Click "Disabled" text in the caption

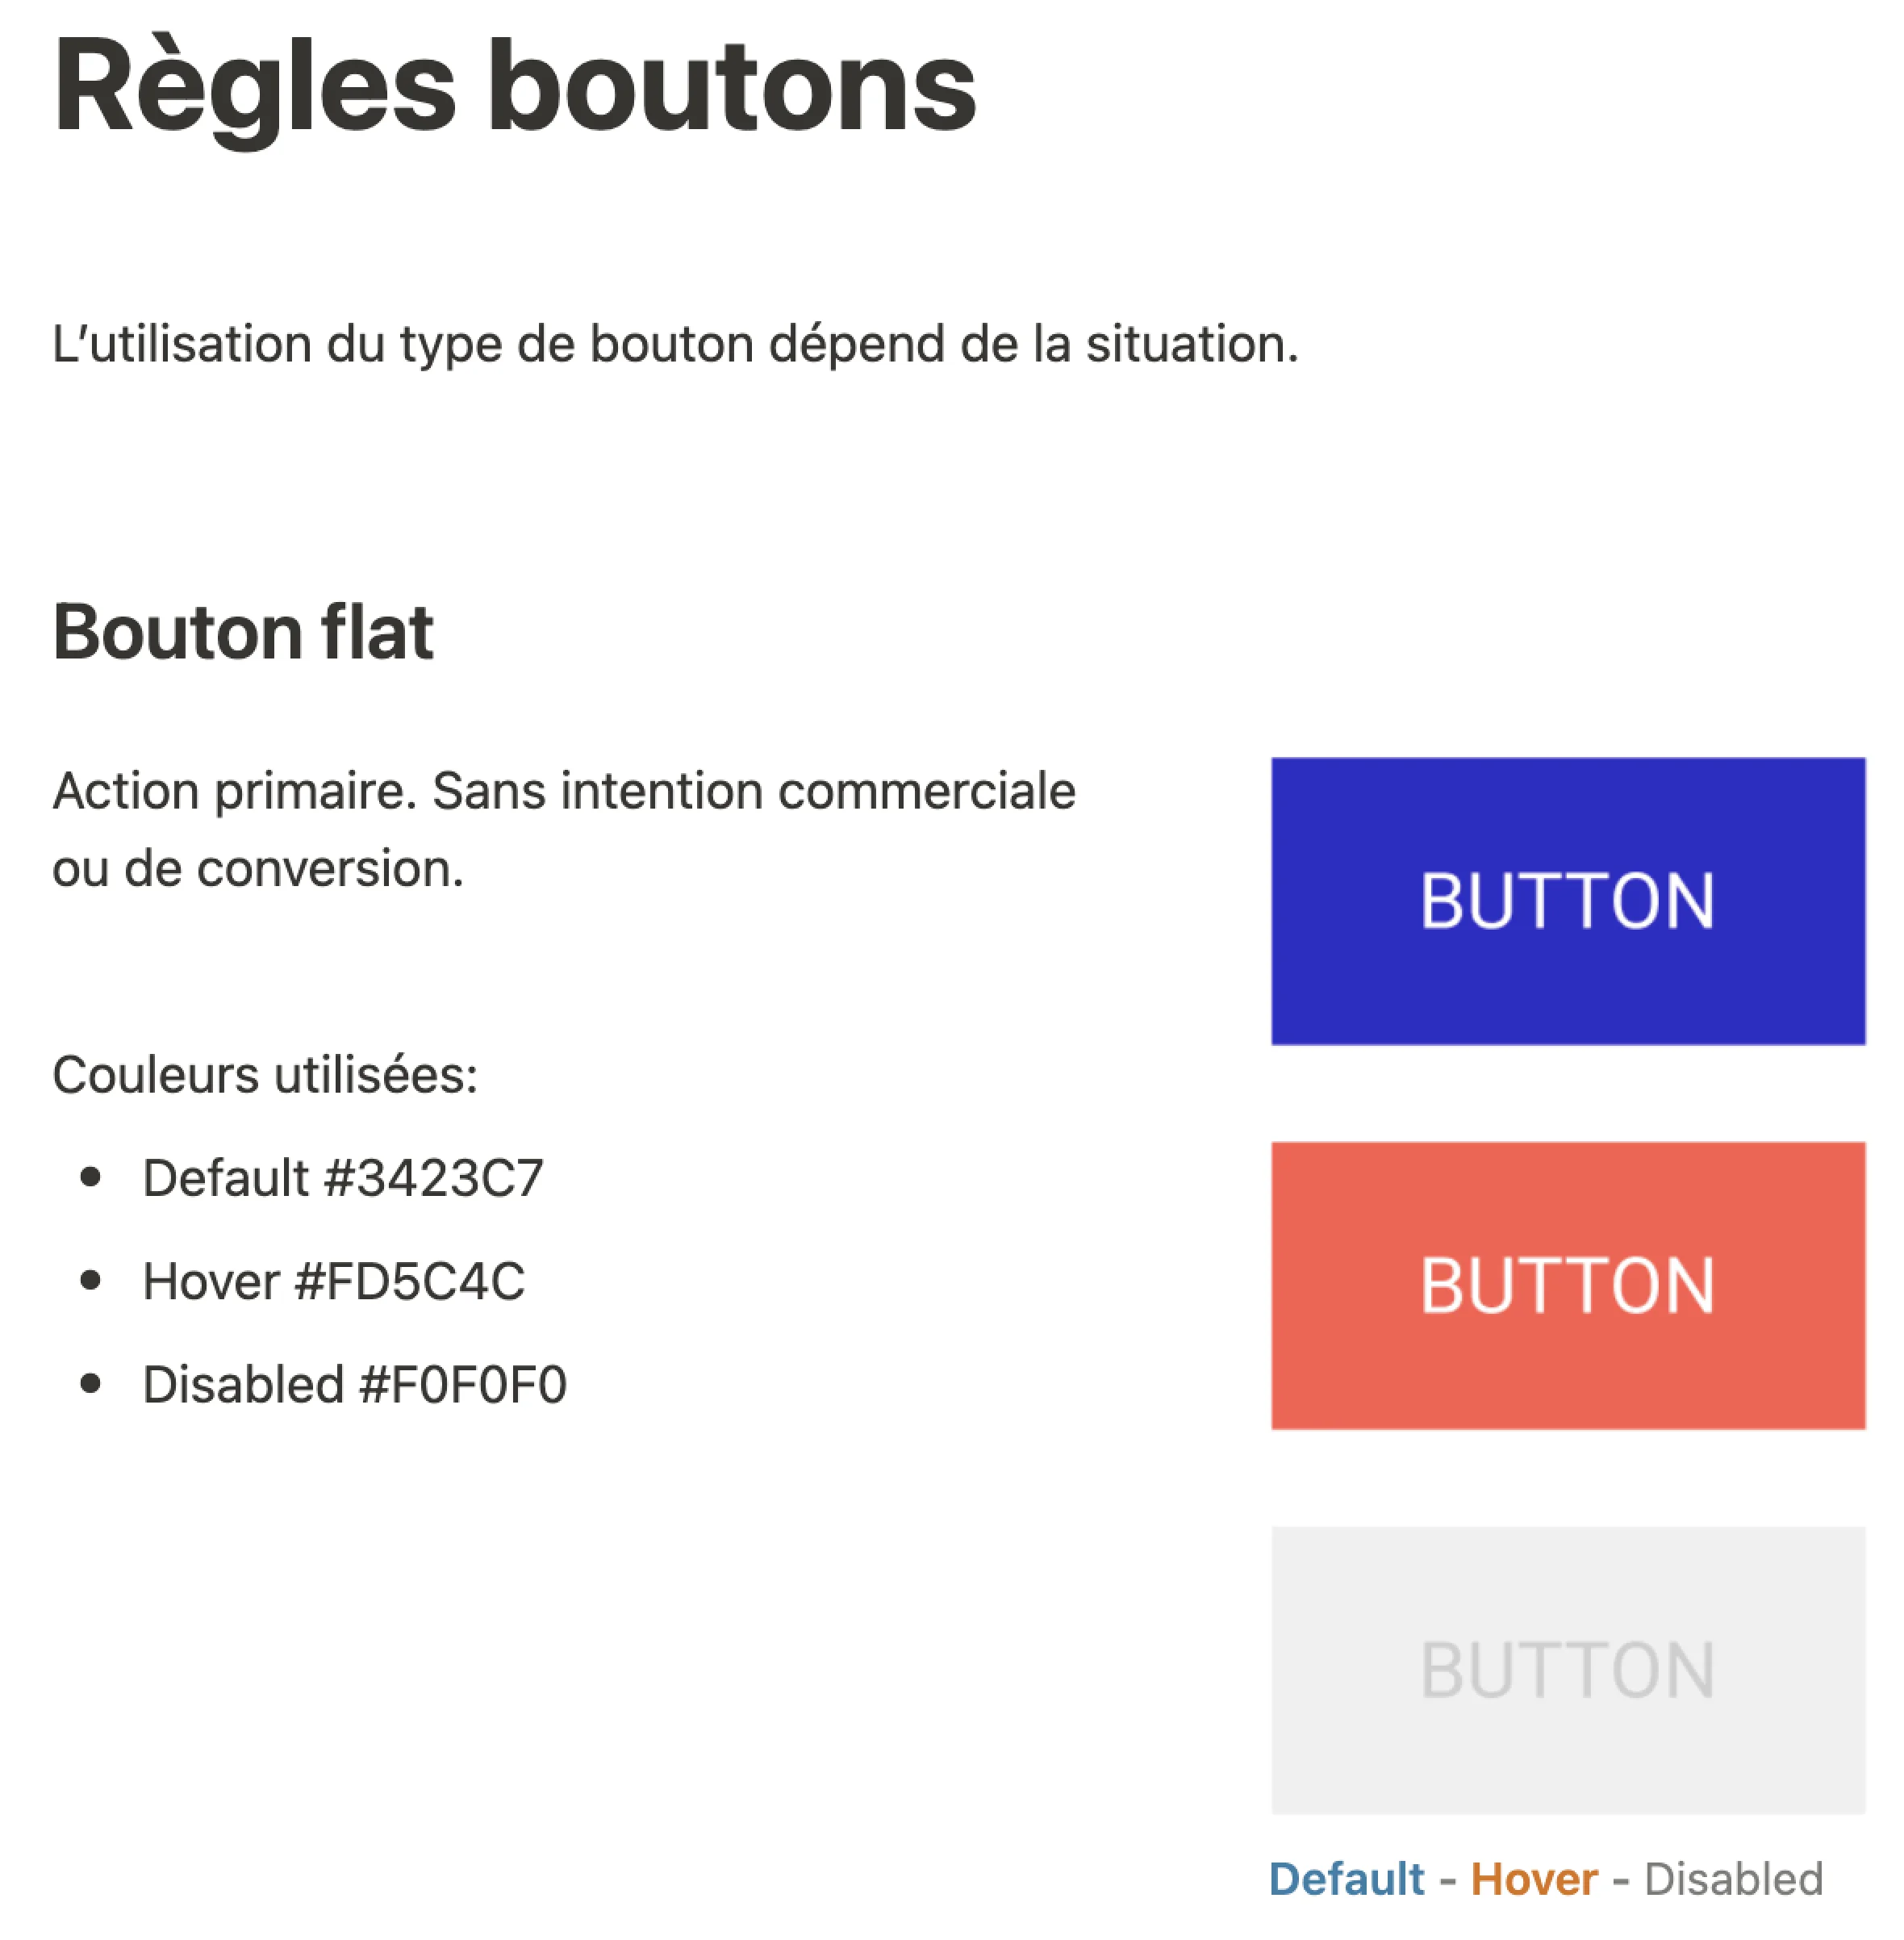pyautogui.click(x=1733, y=1879)
